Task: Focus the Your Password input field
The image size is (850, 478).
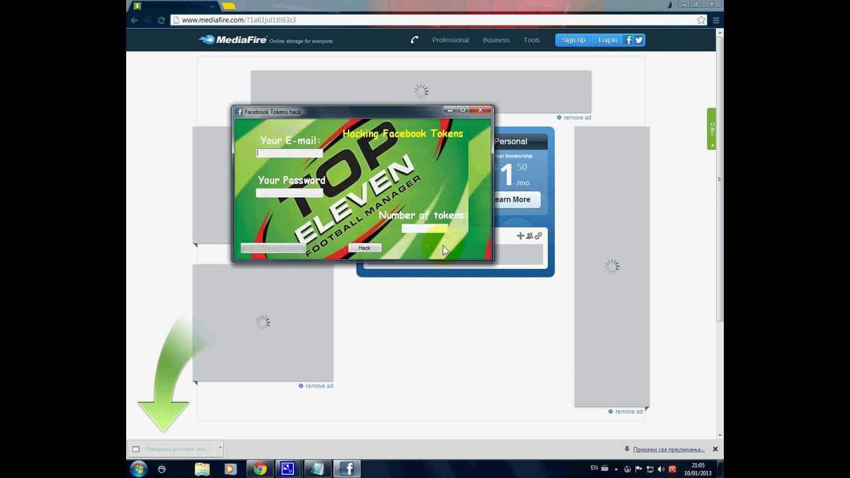Action: coord(290,193)
